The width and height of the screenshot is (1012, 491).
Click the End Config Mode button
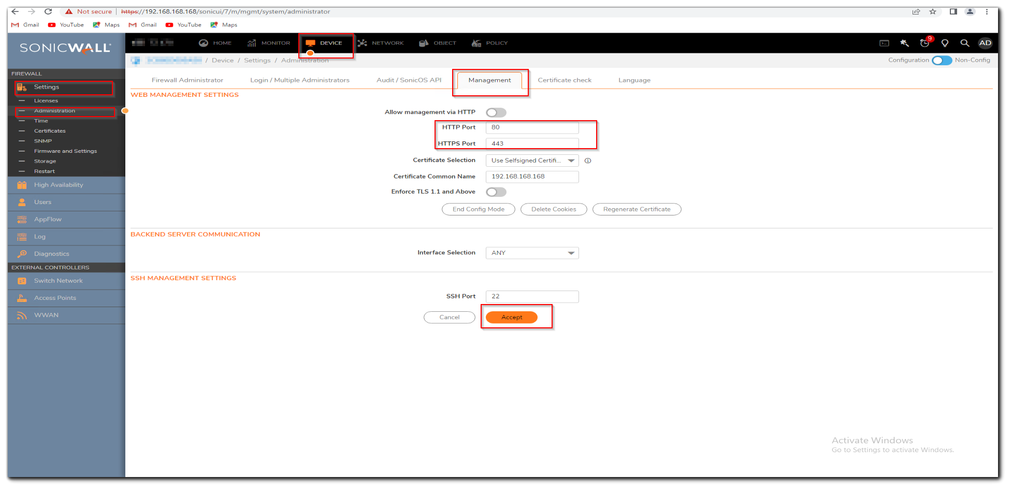pyautogui.click(x=479, y=209)
